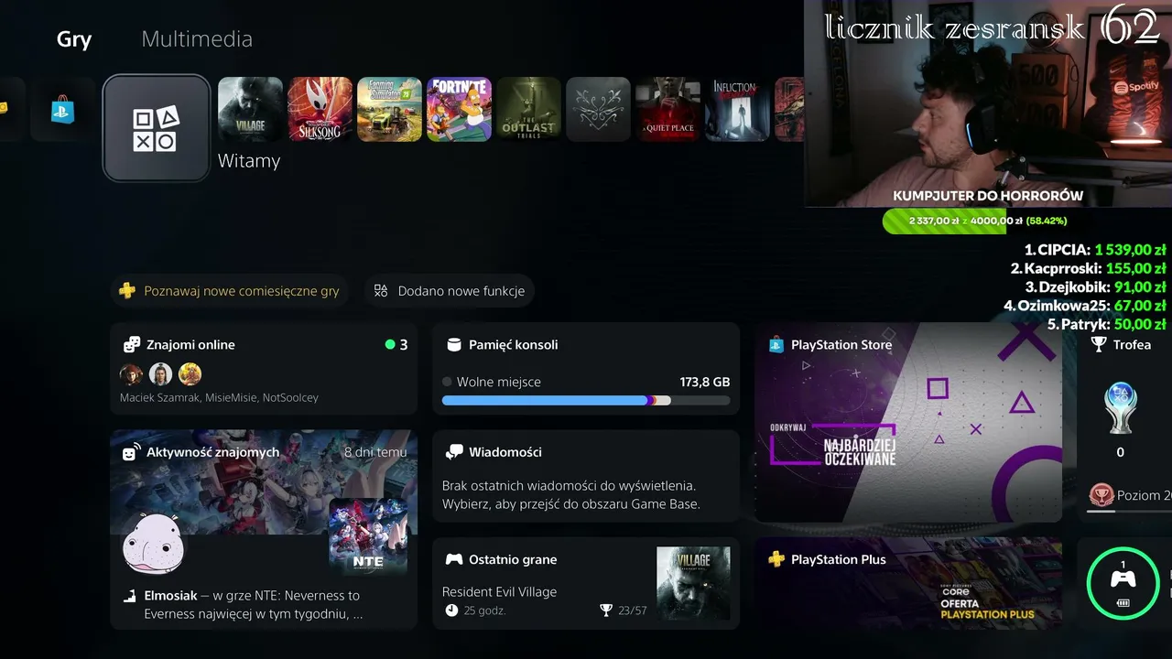The image size is (1172, 659).
Task: Click the 8 dni temu timestamp
Action: pos(375,452)
